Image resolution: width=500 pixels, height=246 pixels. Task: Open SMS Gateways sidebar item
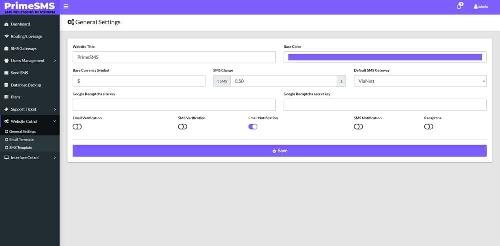(24, 49)
